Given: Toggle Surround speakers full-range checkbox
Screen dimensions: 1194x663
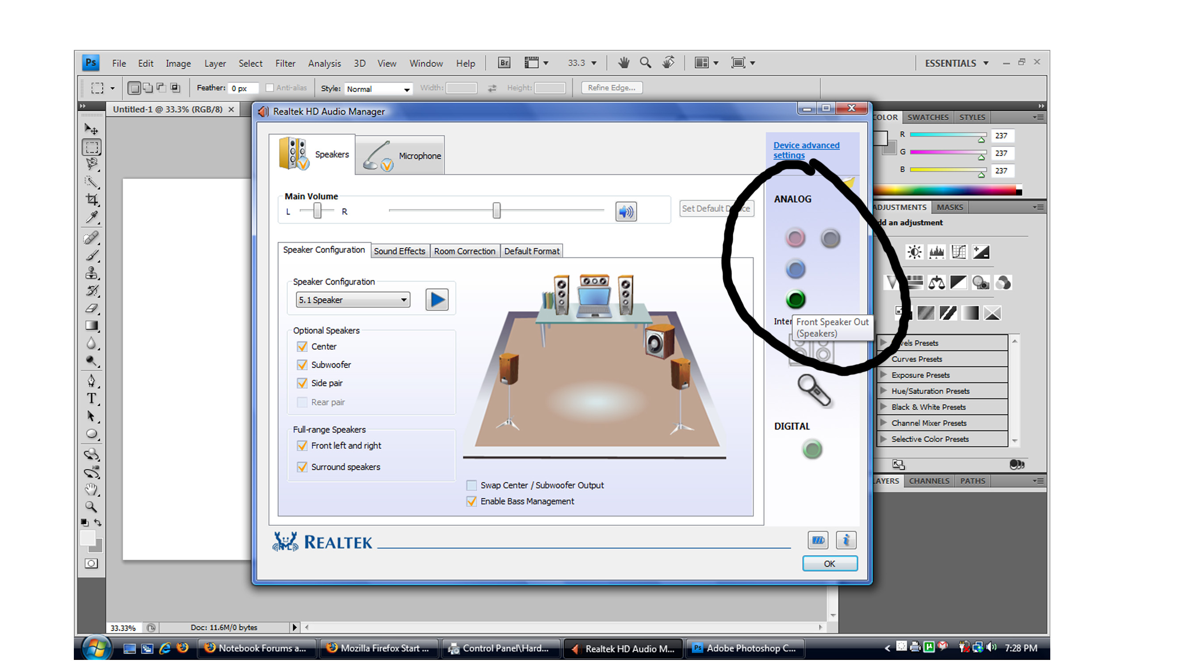Looking at the screenshot, I should point(302,467).
